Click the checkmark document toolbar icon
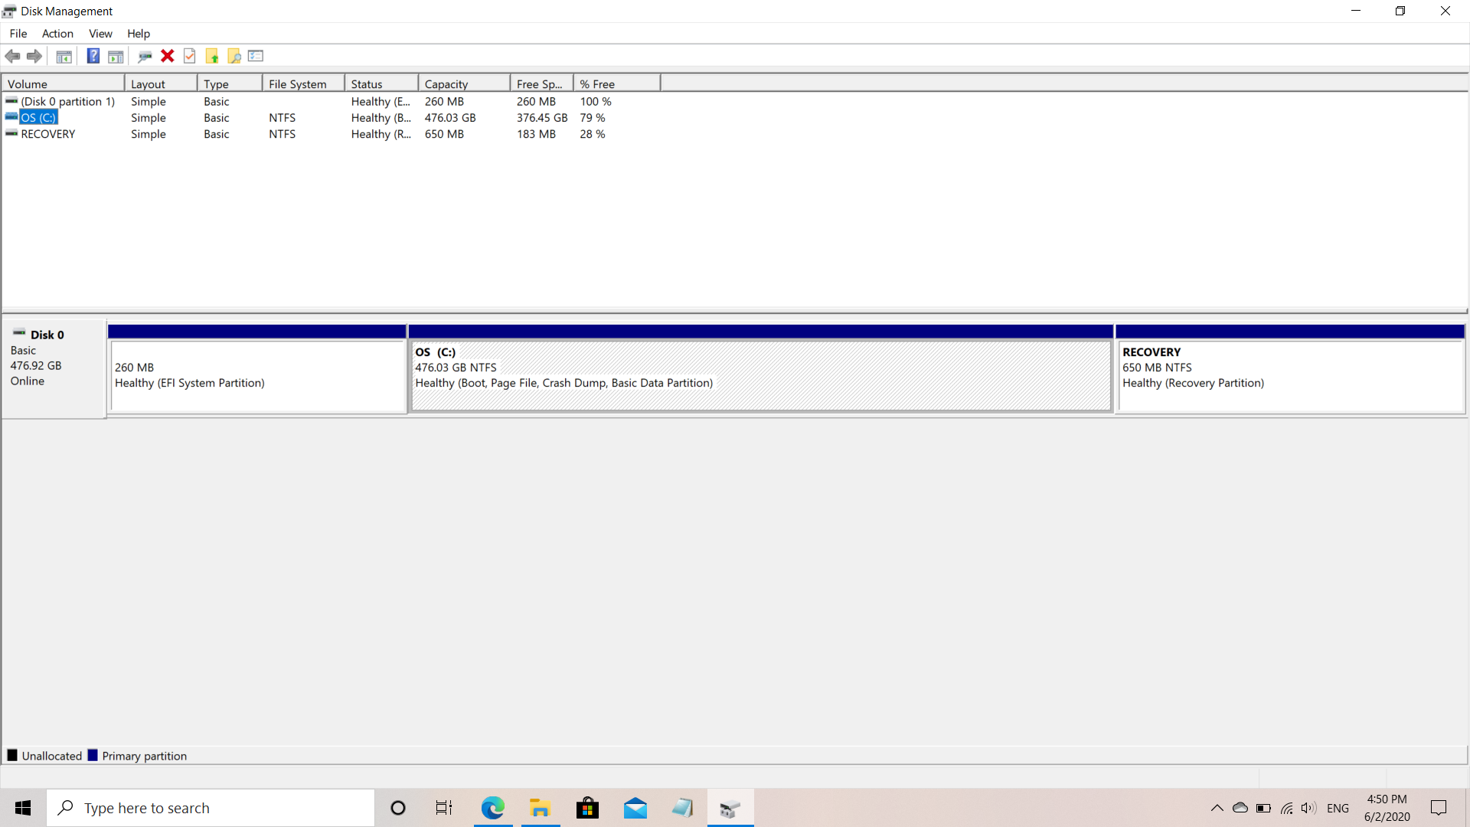Screen dimensions: 1470x827 point(189,55)
